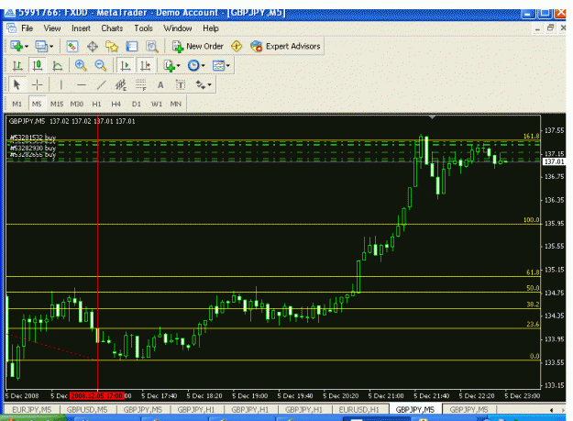
Task: Open the Arrows objects dropdown
Action: tap(204, 84)
